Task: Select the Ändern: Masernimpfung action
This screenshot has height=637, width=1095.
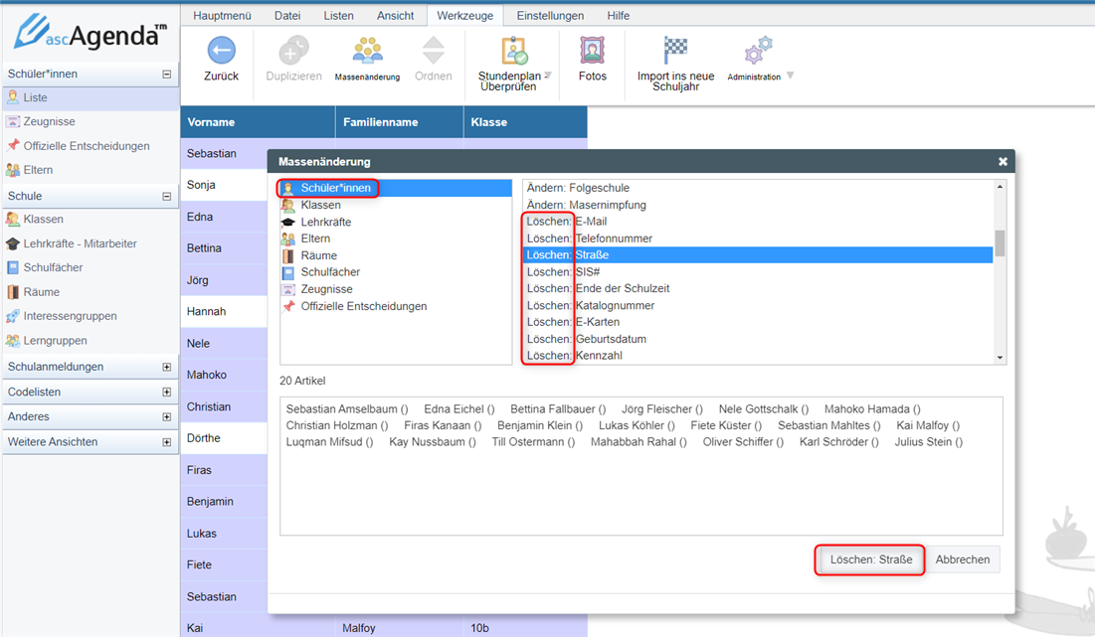Action: click(x=759, y=205)
